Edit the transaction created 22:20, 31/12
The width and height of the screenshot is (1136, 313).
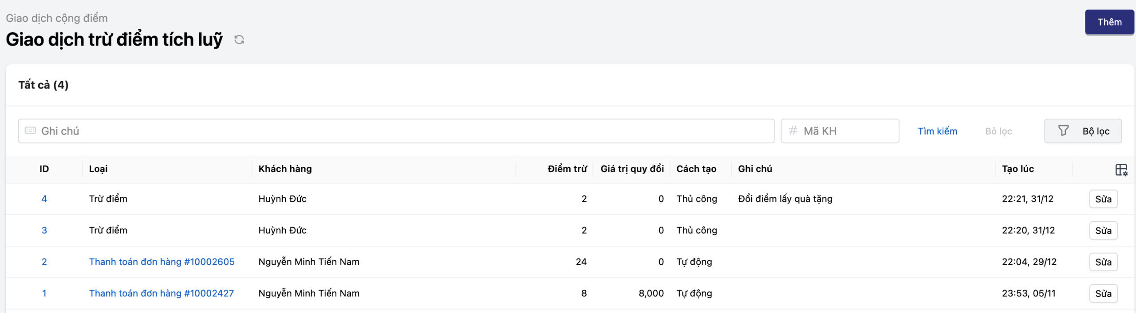(1103, 230)
